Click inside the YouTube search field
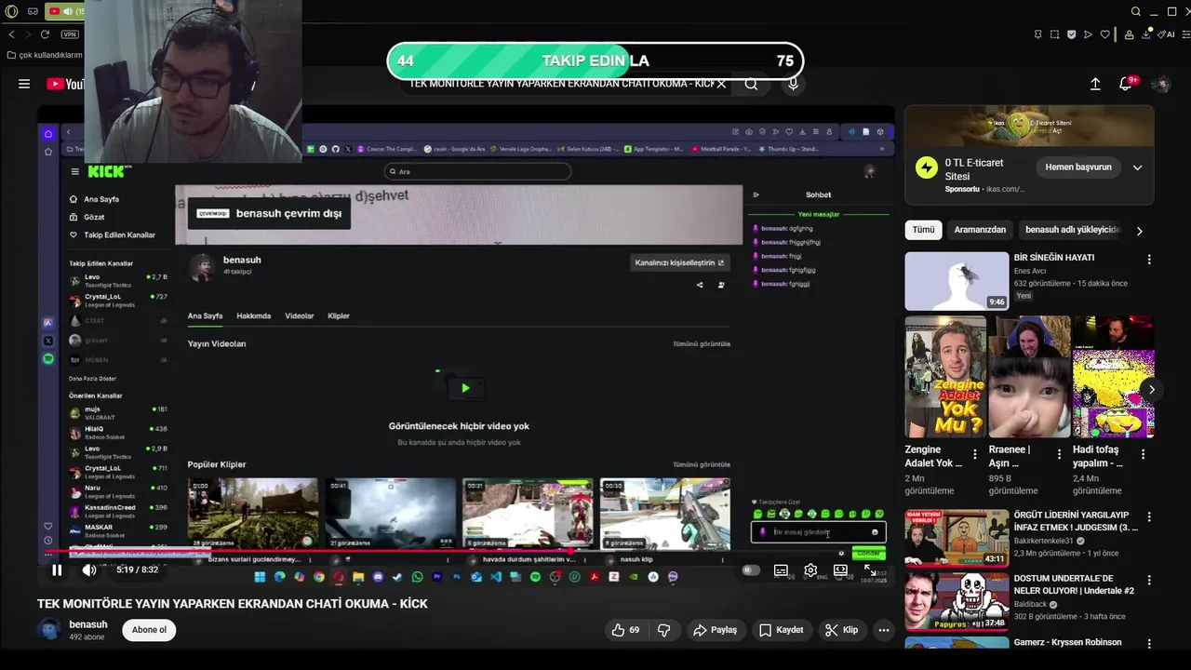The width and height of the screenshot is (1191, 670). [x=561, y=84]
